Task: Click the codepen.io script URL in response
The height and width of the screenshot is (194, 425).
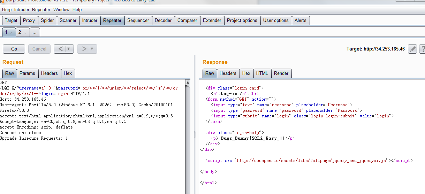Action: (312, 161)
